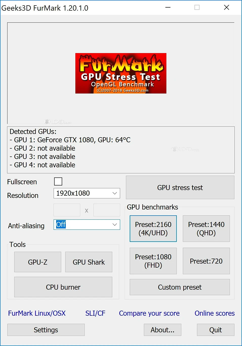Click the FurMark GPU Stress Test logo banner
This screenshot has width=242, height=346.
point(121,73)
